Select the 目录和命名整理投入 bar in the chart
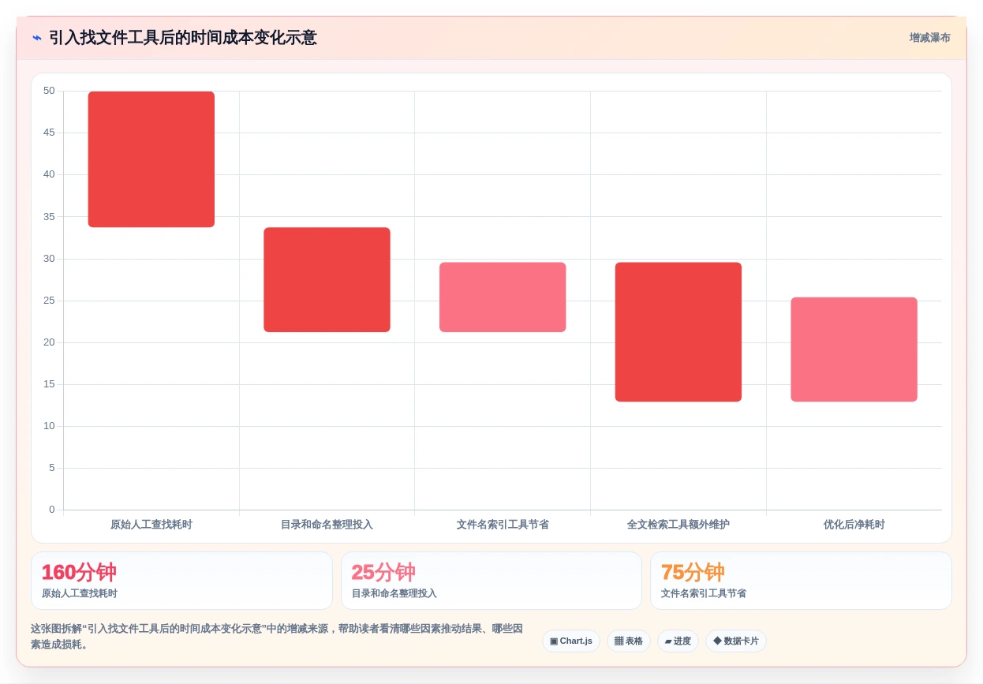 [x=327, y=279]
